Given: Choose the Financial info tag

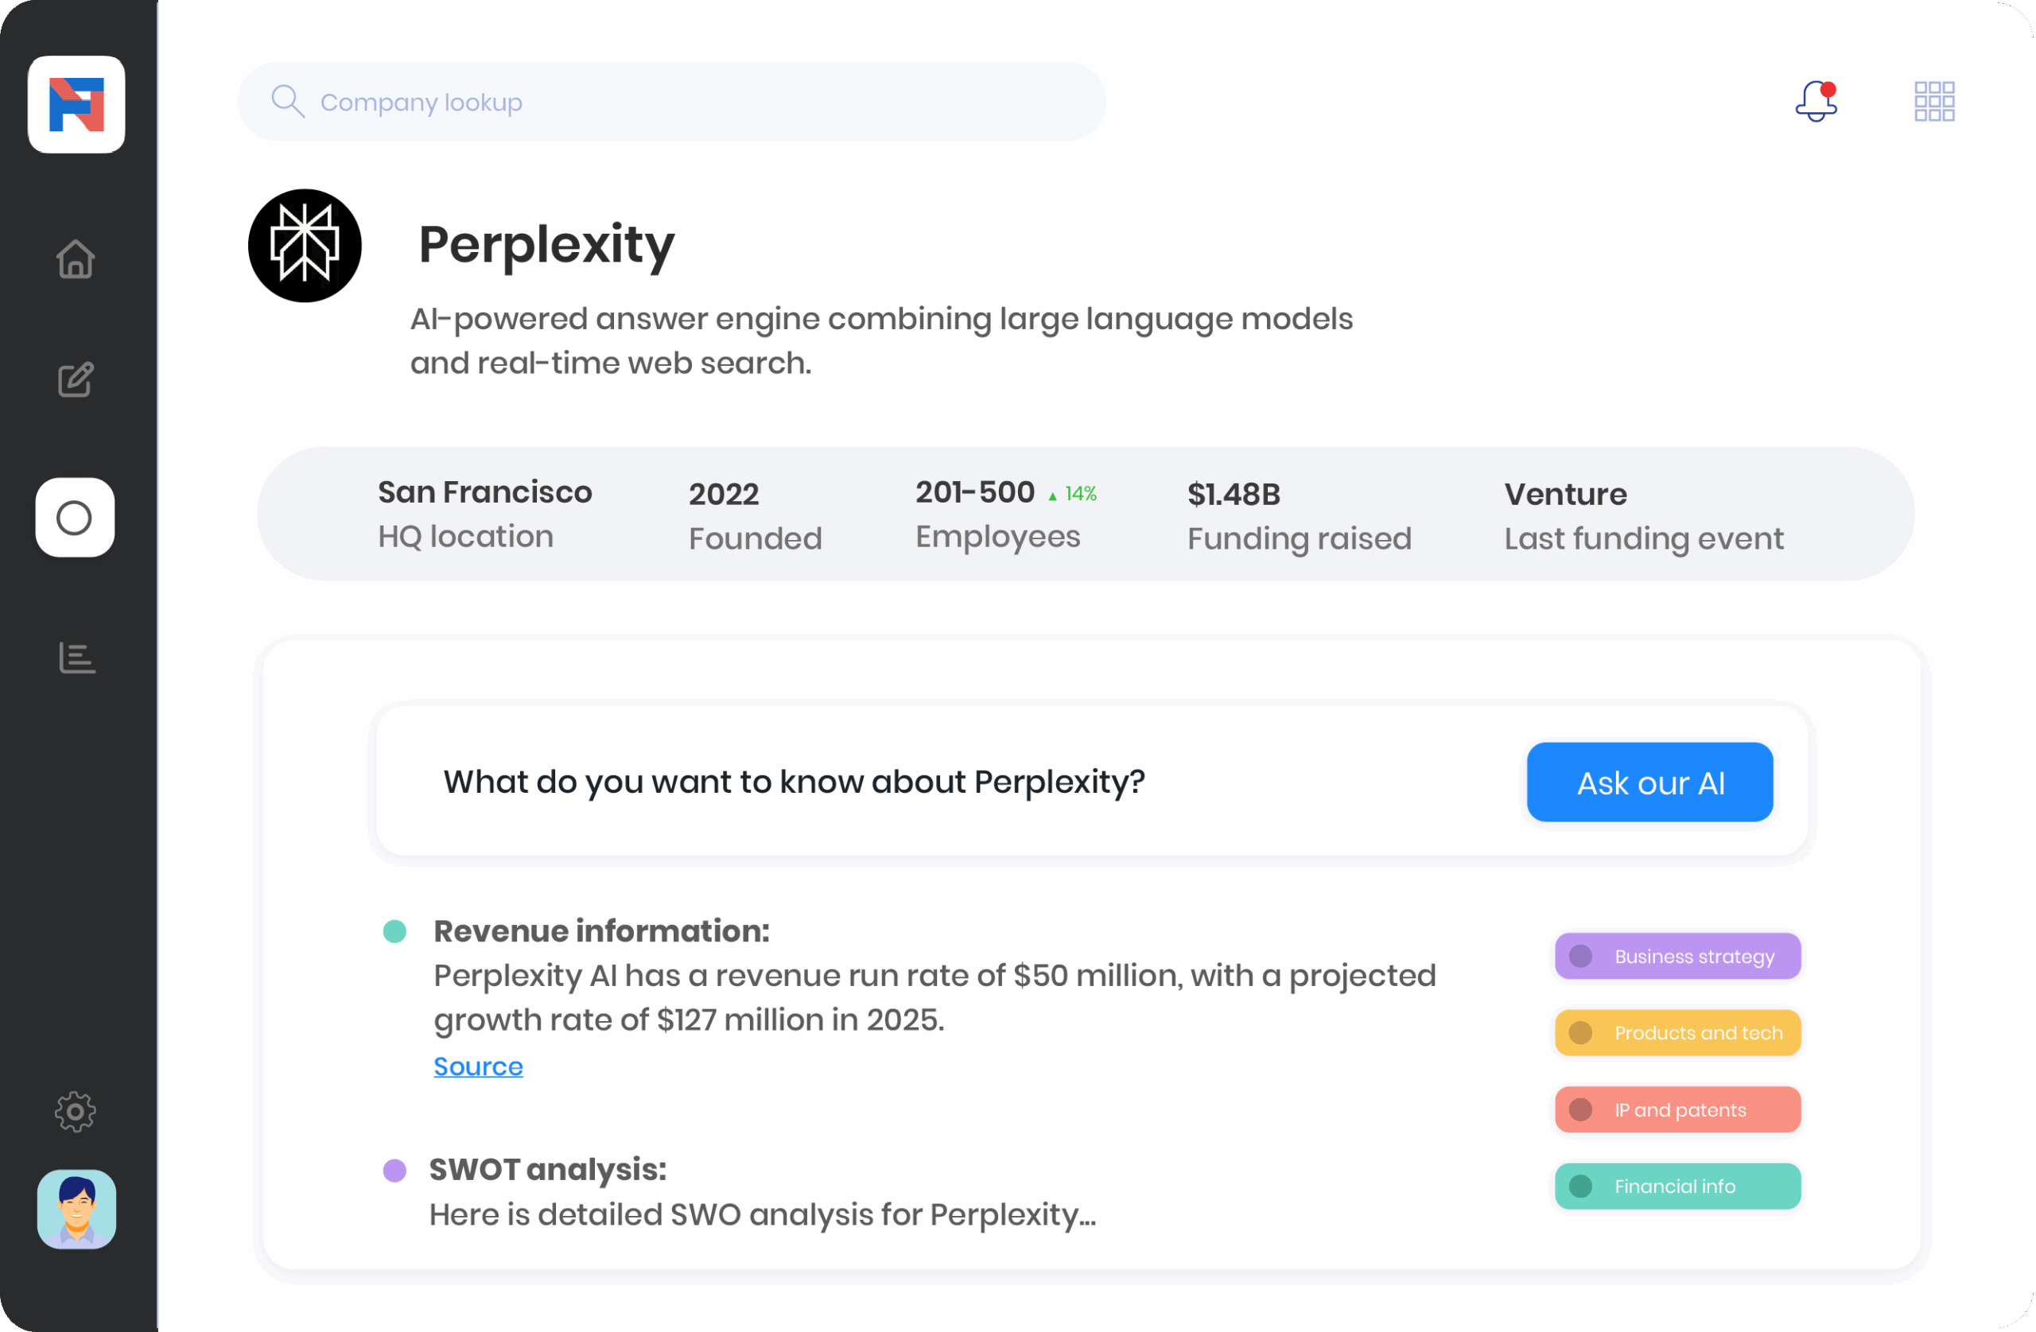Looking at the screenshot, I should 1677,1186.
